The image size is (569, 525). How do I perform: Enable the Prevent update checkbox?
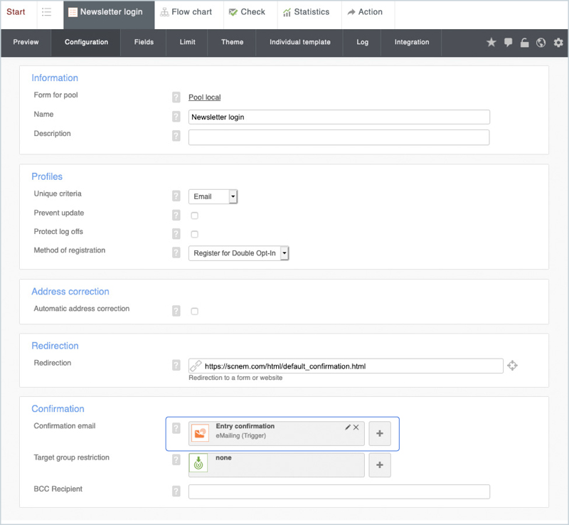tap(194, 216)
